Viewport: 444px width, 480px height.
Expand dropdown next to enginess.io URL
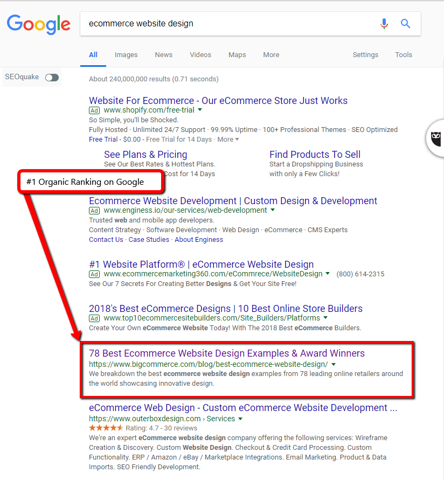pyautogui.click(x=273, y=210)
